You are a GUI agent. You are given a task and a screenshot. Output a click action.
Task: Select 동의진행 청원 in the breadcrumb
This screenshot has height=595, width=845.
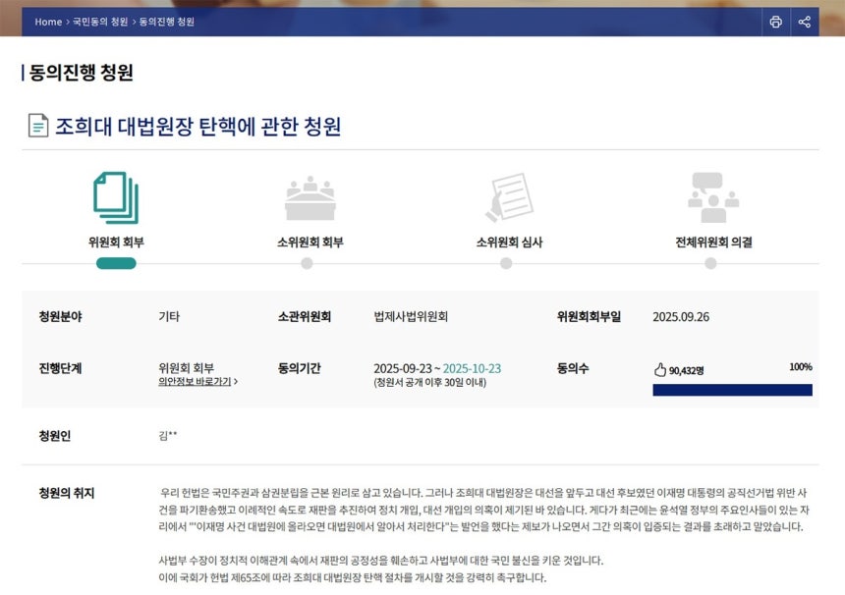pyautogui.click(x=166, y=22)
